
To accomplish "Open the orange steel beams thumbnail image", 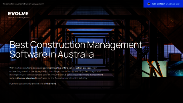I will [x=154, y=69].
